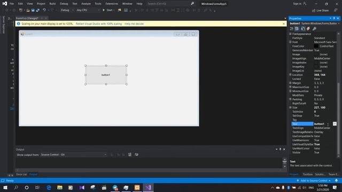This screenshot has height=192, width=342.
Task: Click the Save icon in the toolbar
Action: pos(33,10)
